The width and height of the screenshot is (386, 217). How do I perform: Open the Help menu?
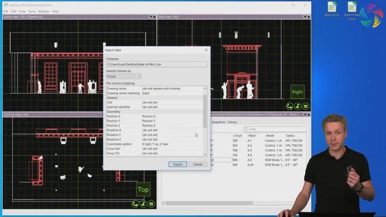tap(55, 11)
